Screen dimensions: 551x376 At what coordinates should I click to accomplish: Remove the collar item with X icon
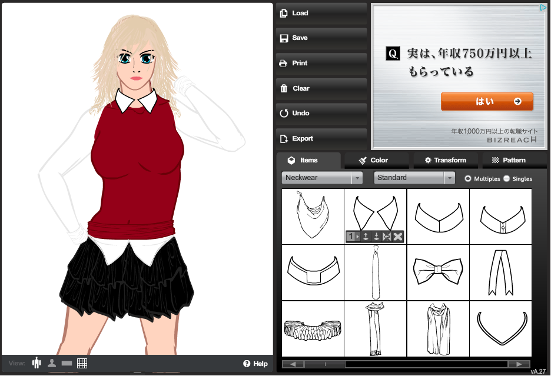(x=398, y=237)
